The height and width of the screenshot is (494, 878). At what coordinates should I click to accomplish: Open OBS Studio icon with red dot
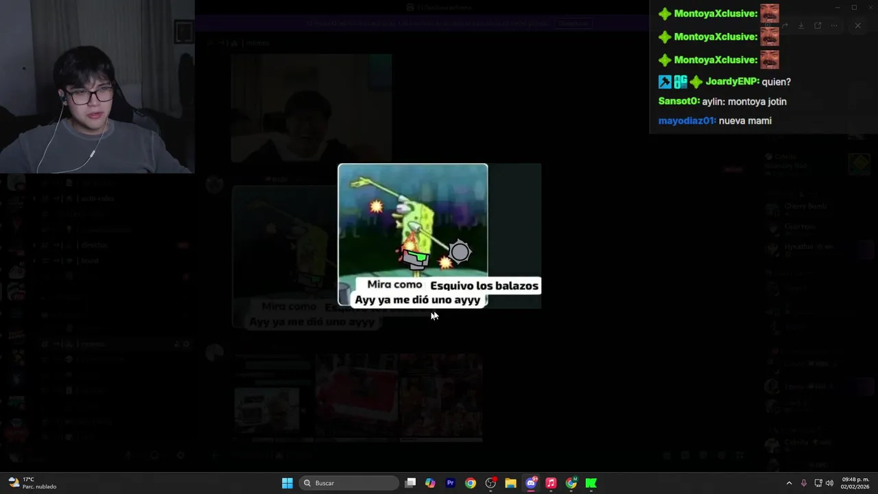tap(490, 483)
